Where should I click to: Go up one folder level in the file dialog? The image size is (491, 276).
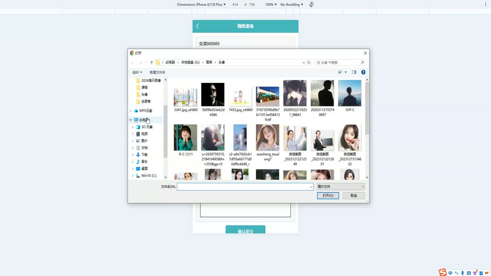pyautogui.click(x=152, y=62)
